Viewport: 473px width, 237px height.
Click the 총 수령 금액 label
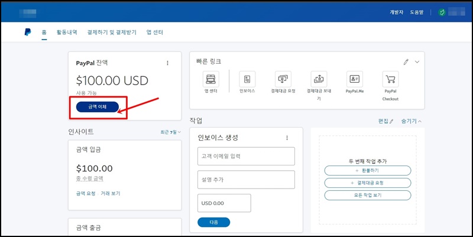(x=90, y=179)
